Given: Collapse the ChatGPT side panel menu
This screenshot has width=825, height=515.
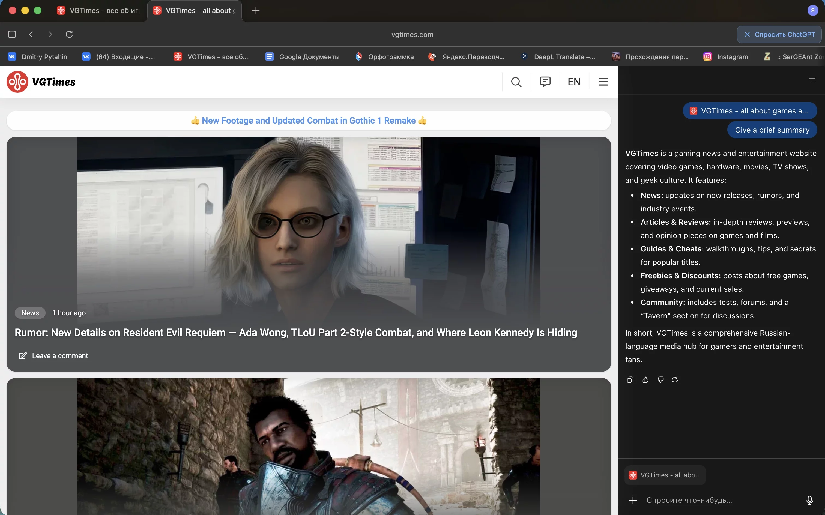Looking at the screenshot, I should pyautogui.click(x=812, y=80).
